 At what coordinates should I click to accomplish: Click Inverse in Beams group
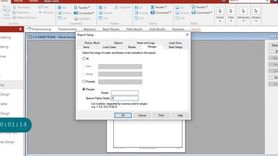click(x=141, y=13)
